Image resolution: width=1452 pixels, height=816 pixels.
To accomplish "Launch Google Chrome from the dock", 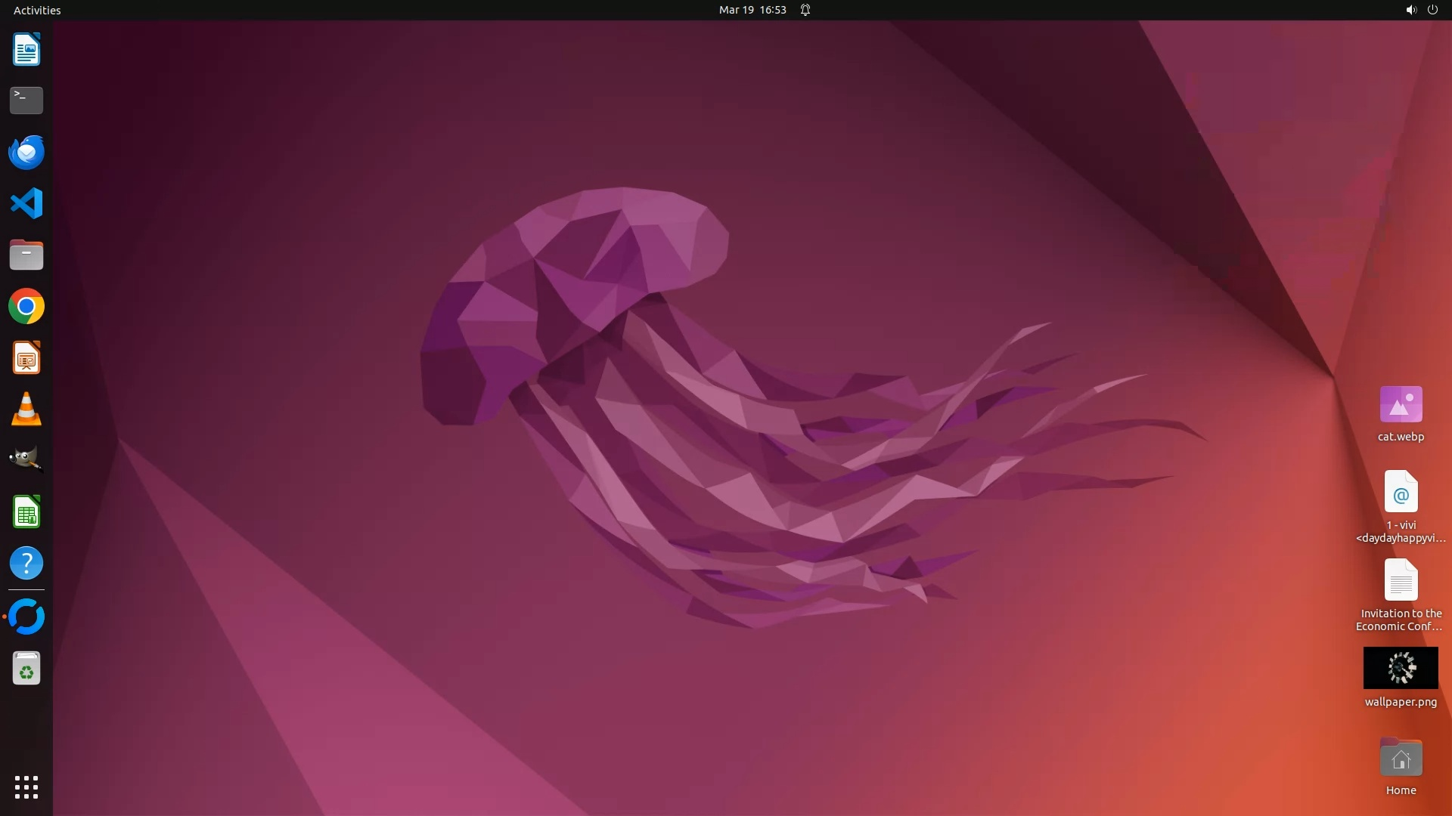I will [26, 306].
